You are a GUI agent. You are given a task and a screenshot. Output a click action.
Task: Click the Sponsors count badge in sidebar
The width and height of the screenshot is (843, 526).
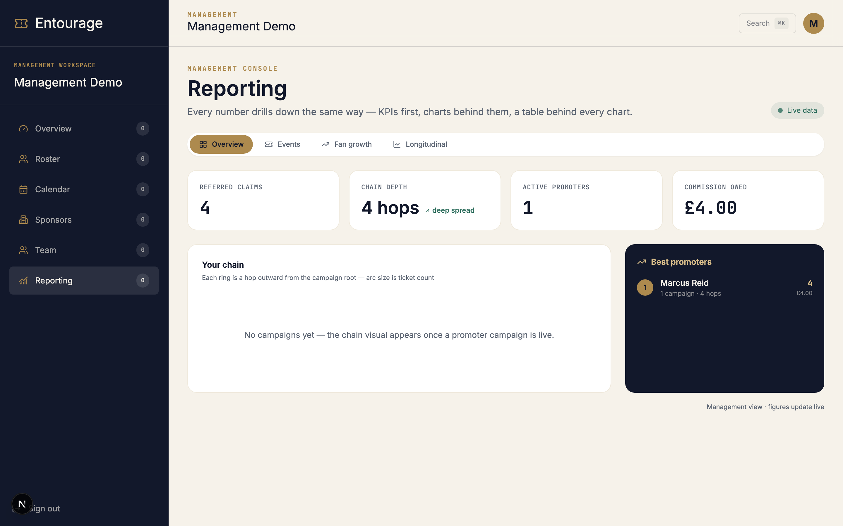pos(143,220)
